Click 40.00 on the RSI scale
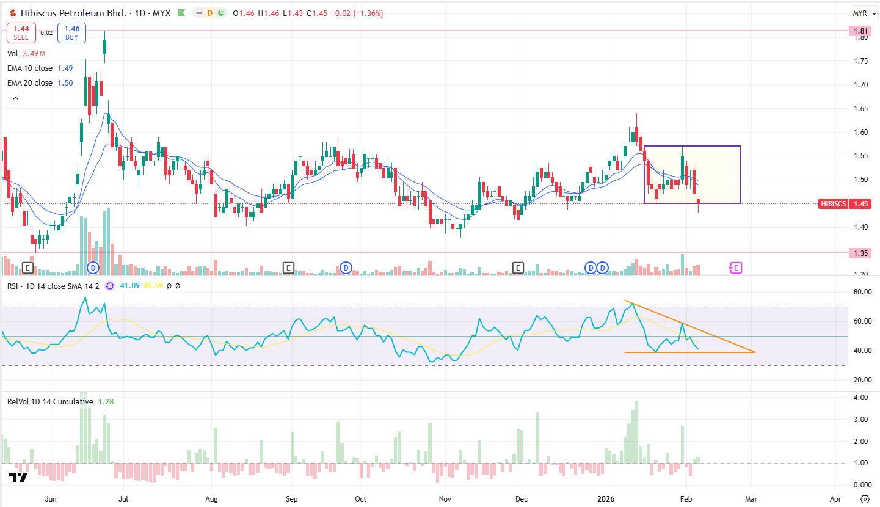 click(862, 351)
